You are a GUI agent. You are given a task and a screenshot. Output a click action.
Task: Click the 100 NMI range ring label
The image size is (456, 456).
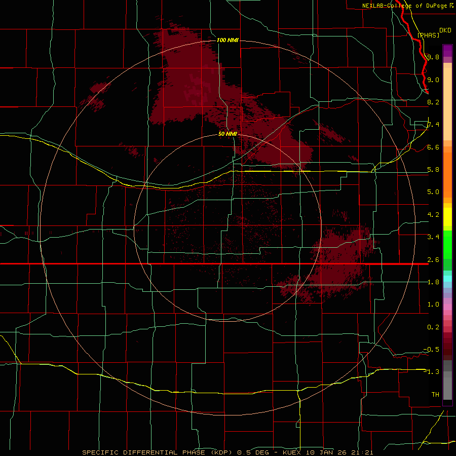tap(227, 40)
